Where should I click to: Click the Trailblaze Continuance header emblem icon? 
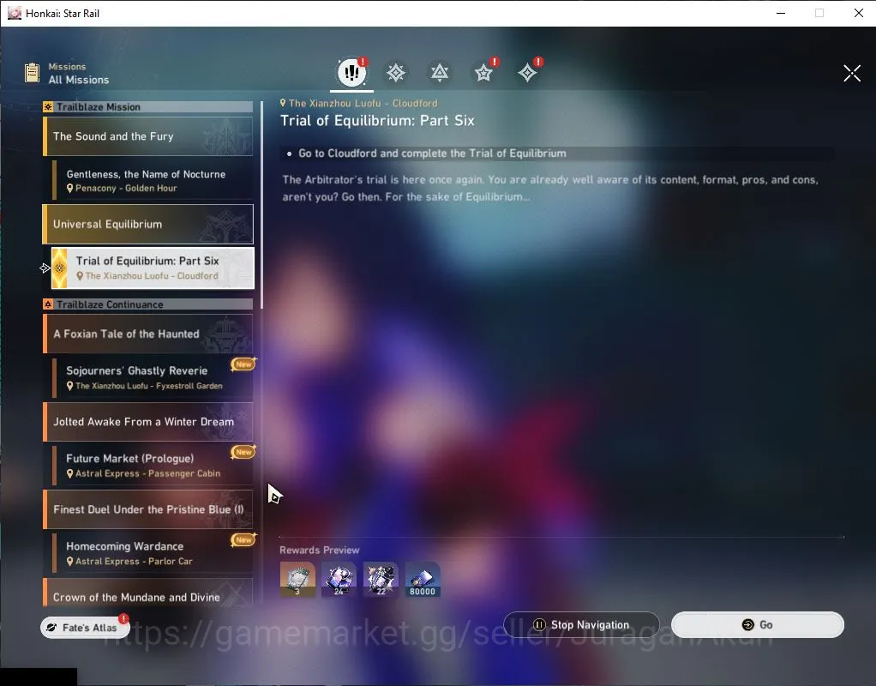[x=48, y=304]
